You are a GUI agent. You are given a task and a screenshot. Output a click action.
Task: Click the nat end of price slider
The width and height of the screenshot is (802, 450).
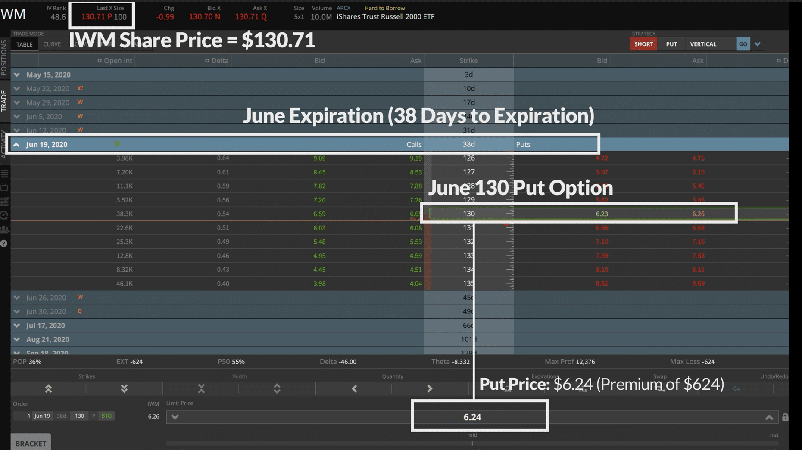[774, 435]
